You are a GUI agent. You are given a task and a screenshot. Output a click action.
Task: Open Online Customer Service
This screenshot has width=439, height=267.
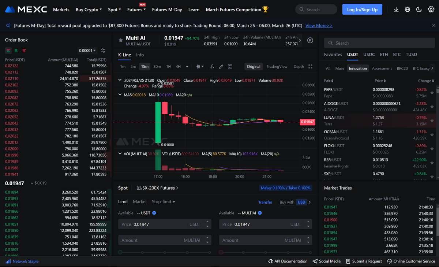(x=411, y=262)
